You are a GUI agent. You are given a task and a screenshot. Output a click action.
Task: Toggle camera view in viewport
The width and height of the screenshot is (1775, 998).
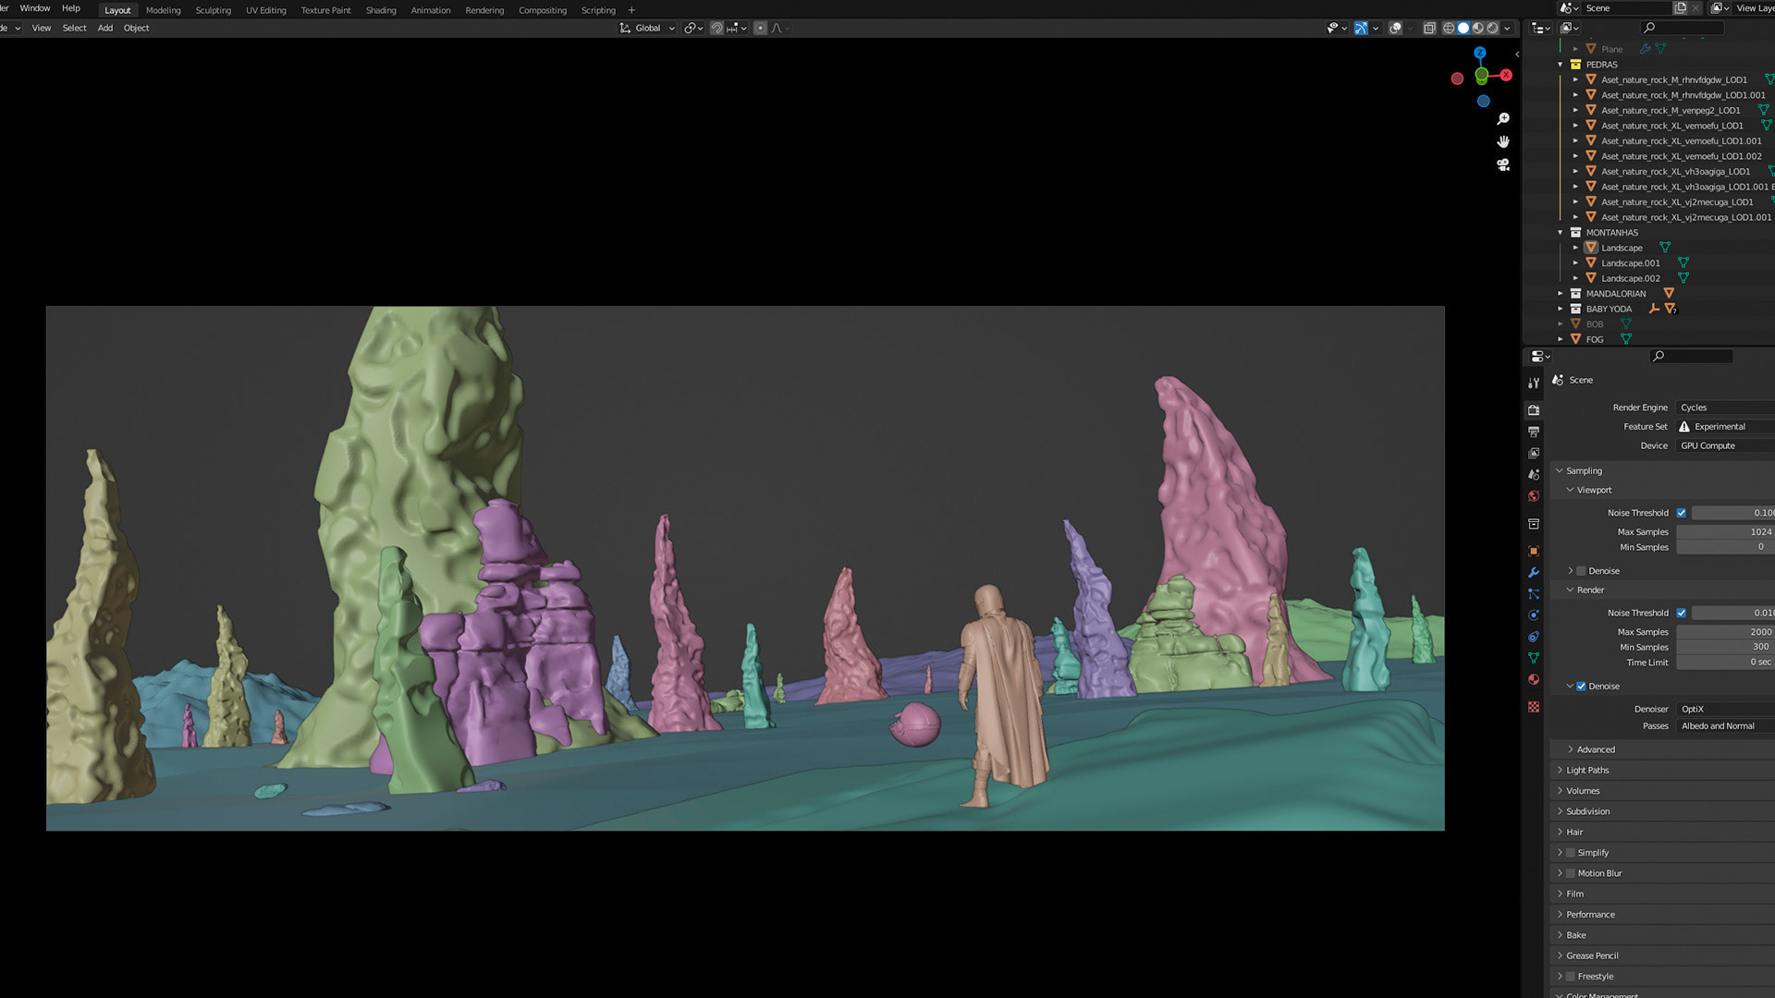1503,164
